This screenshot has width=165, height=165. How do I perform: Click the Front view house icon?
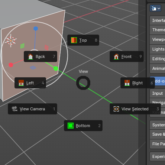click(x=116, y=56)
